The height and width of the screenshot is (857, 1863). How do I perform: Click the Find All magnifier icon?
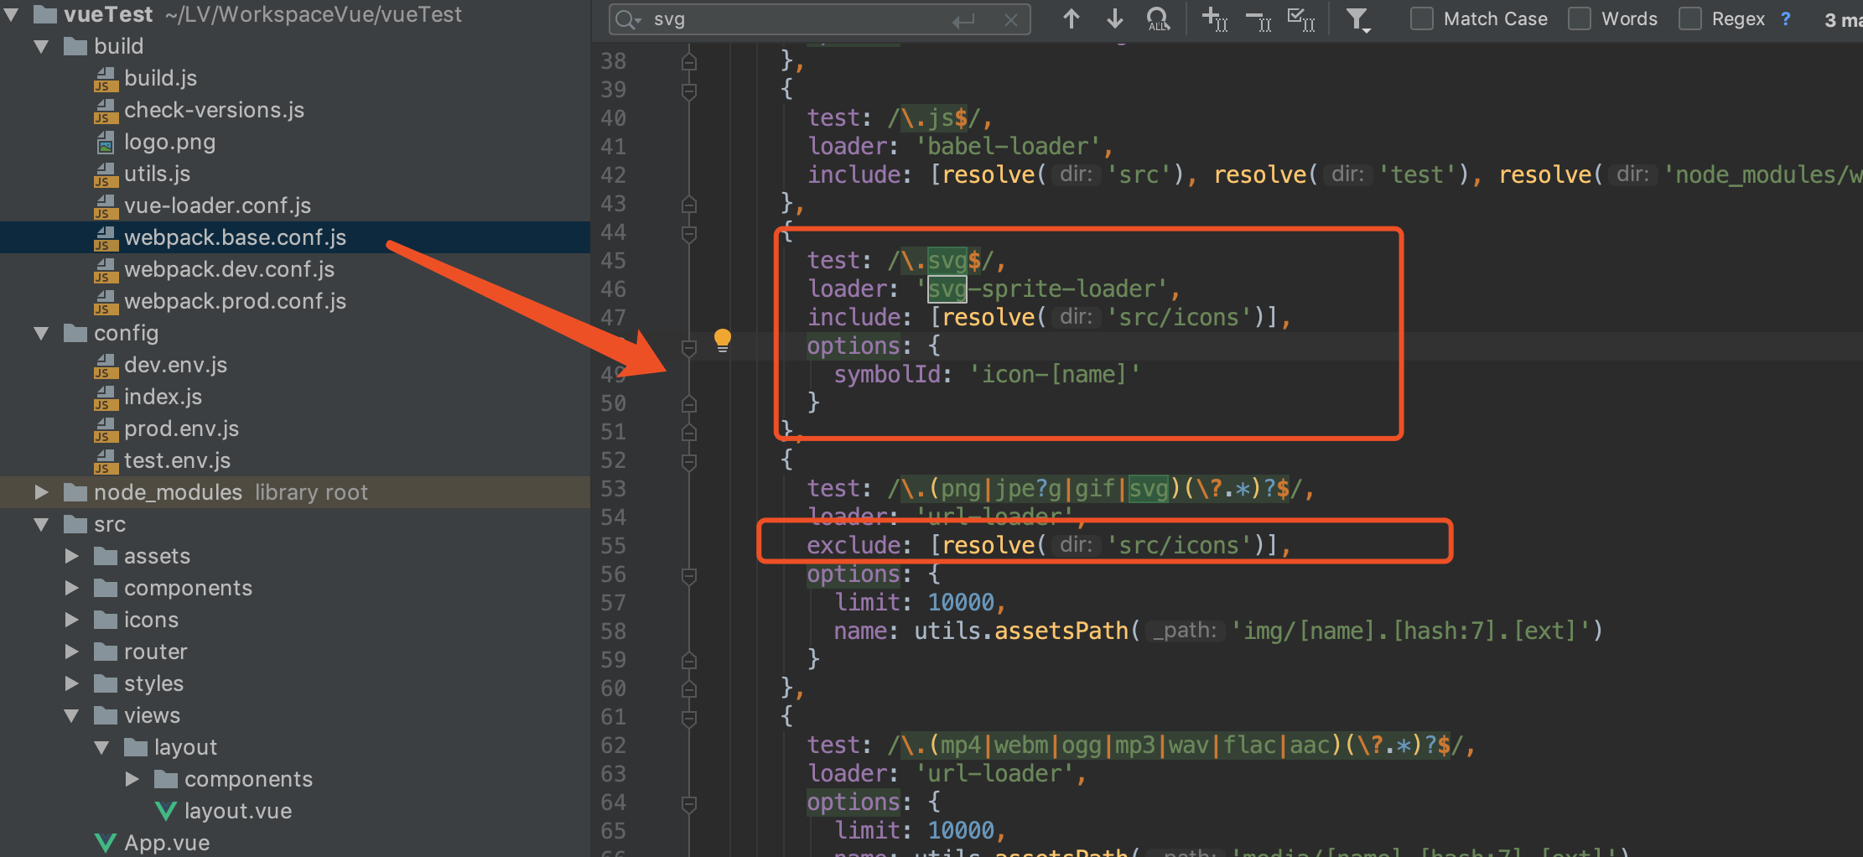(1157, 18)
